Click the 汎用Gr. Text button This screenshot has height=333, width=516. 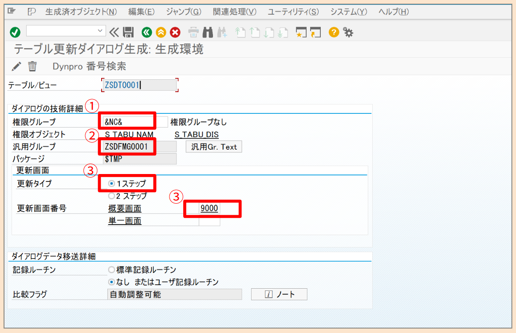coord(214,147)
